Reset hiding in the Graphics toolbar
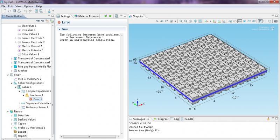 [167, 21]
